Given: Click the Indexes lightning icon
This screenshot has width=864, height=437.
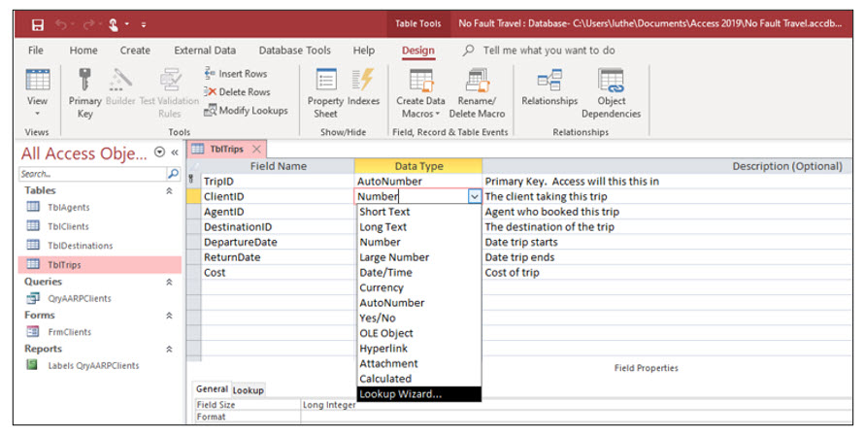Looking at the screenshot, I should [x=363, y=80].
